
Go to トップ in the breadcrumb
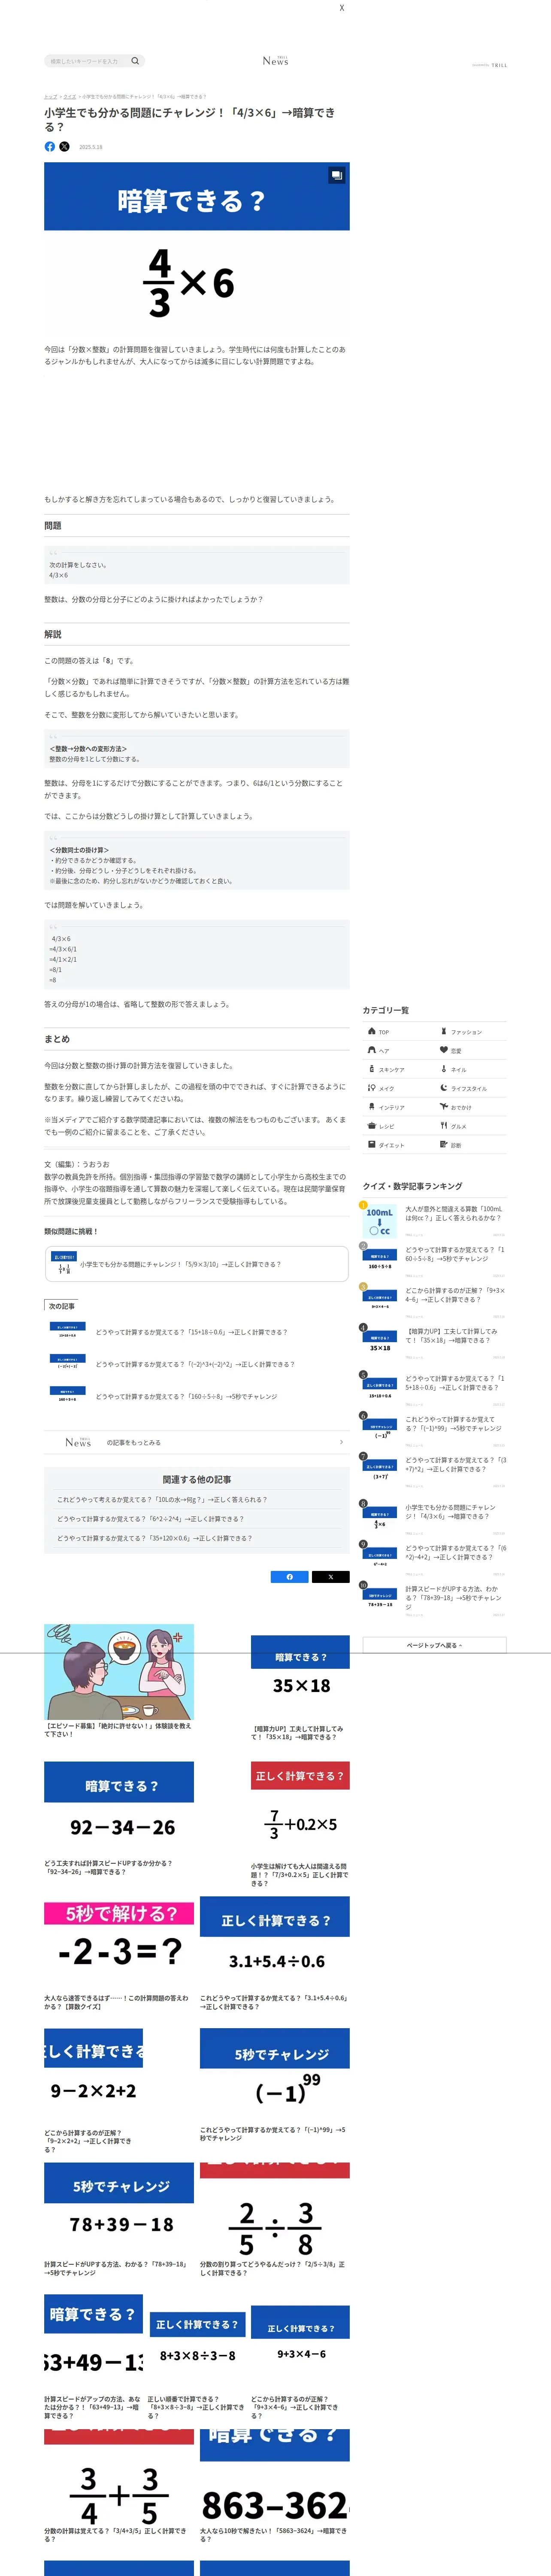click(x=50, y=97)
